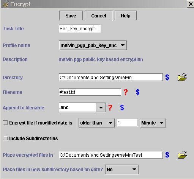Screen dimensions: 194x179
Task: Open the Append to filename .enc dropdown arrow
Action: click(101, 107)
